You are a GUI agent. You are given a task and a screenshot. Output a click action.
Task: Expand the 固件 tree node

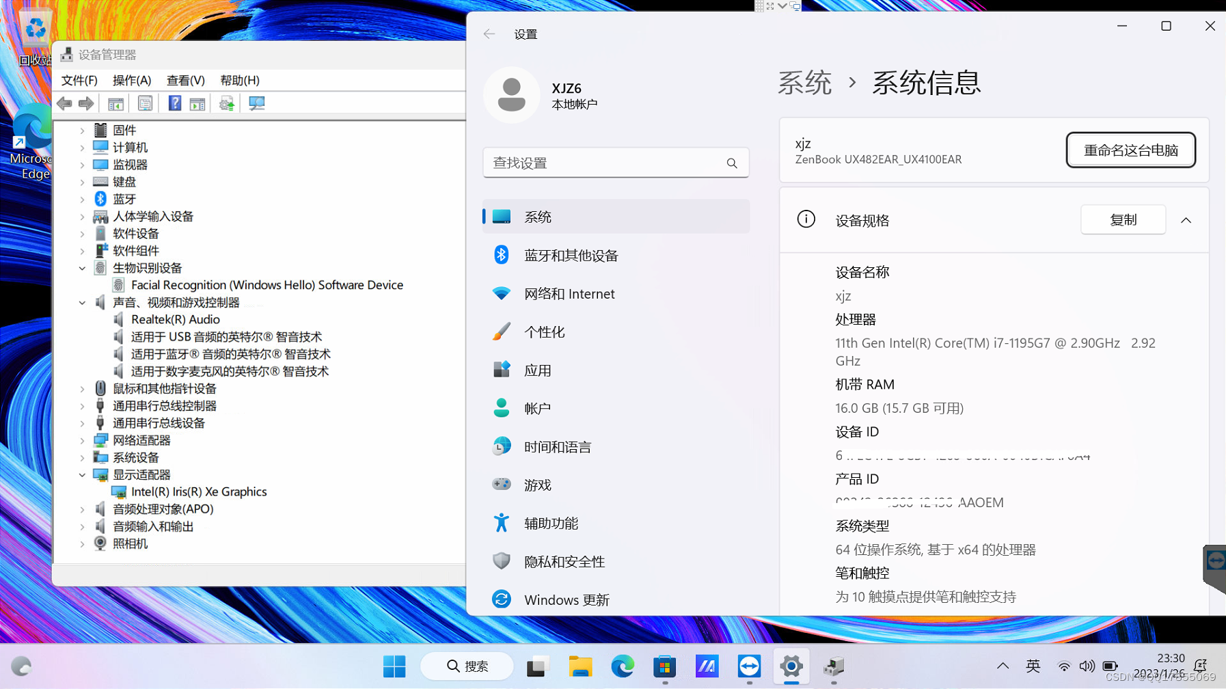[x=82, y=130]
